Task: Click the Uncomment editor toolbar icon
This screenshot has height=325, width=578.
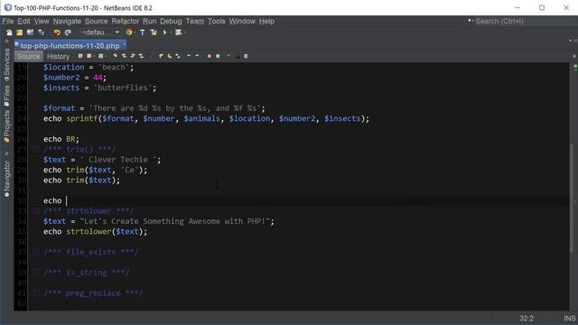Action: (238, 56)
